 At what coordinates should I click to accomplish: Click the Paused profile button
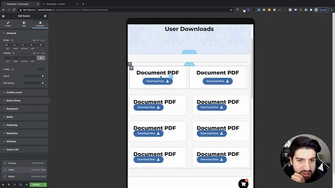321,10
